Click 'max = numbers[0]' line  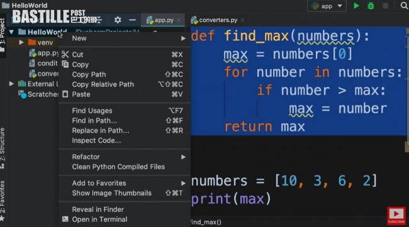288,54
